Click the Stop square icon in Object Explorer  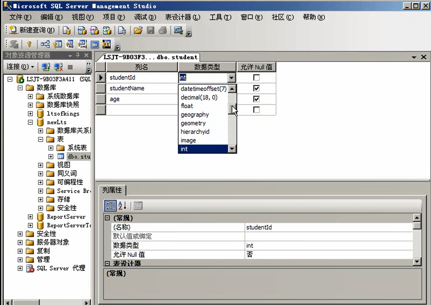point(70,67)
